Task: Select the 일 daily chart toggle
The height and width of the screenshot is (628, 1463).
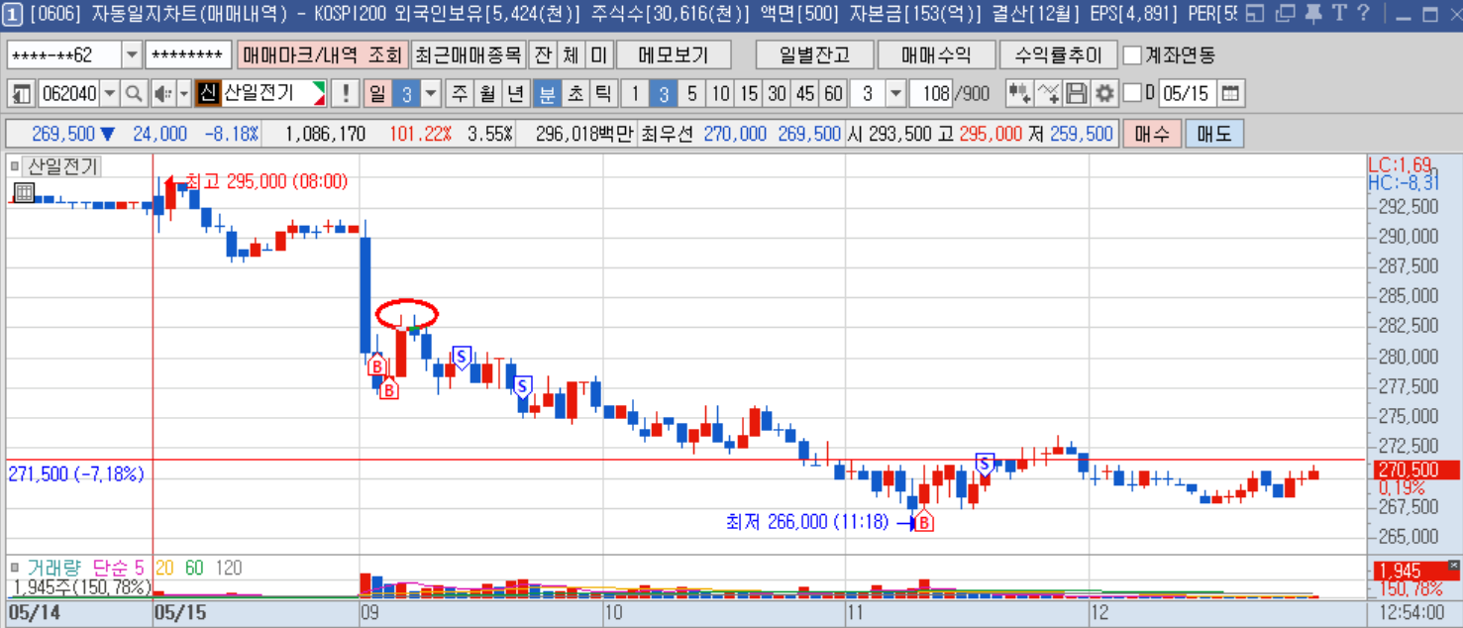Action: point(377,94)
